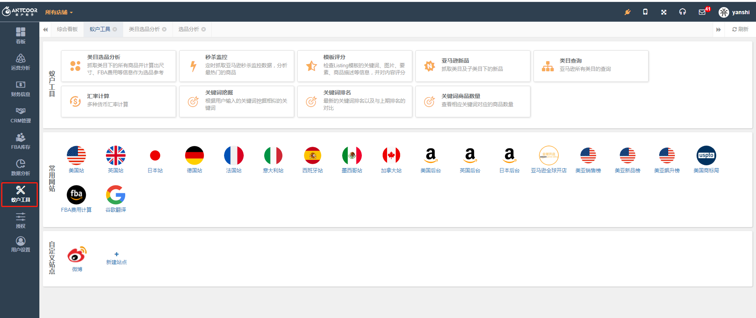Open 加拿大站 Canada flag site
Screen dimensions: 756x318
391,156
